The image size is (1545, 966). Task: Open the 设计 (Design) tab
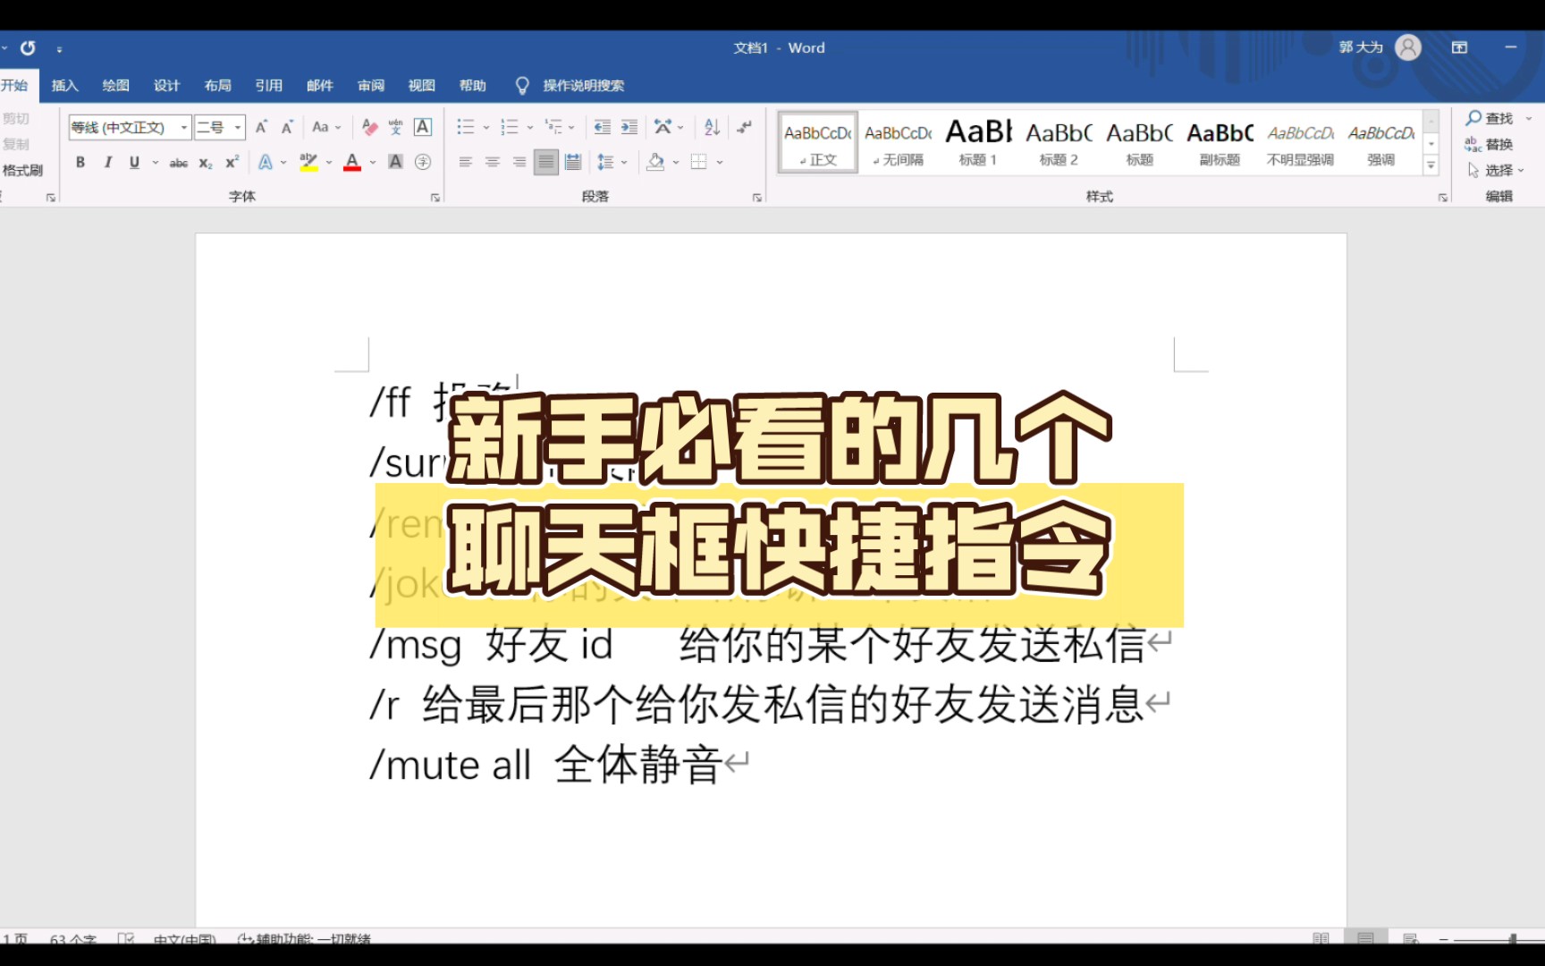point(166,86)
